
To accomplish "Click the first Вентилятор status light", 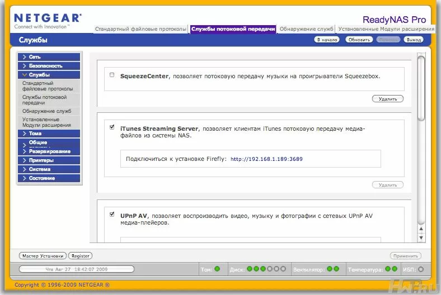I will coord(330,269).
